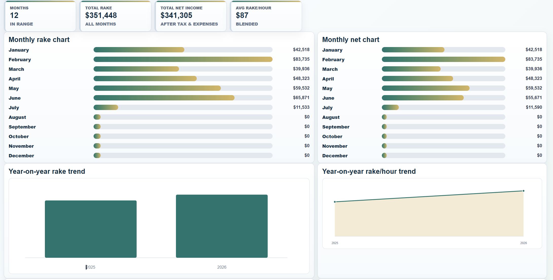This screenshot has height=280, width=553.
Task: Click July bar in Monthly net chart
Action: click(390, 107)
